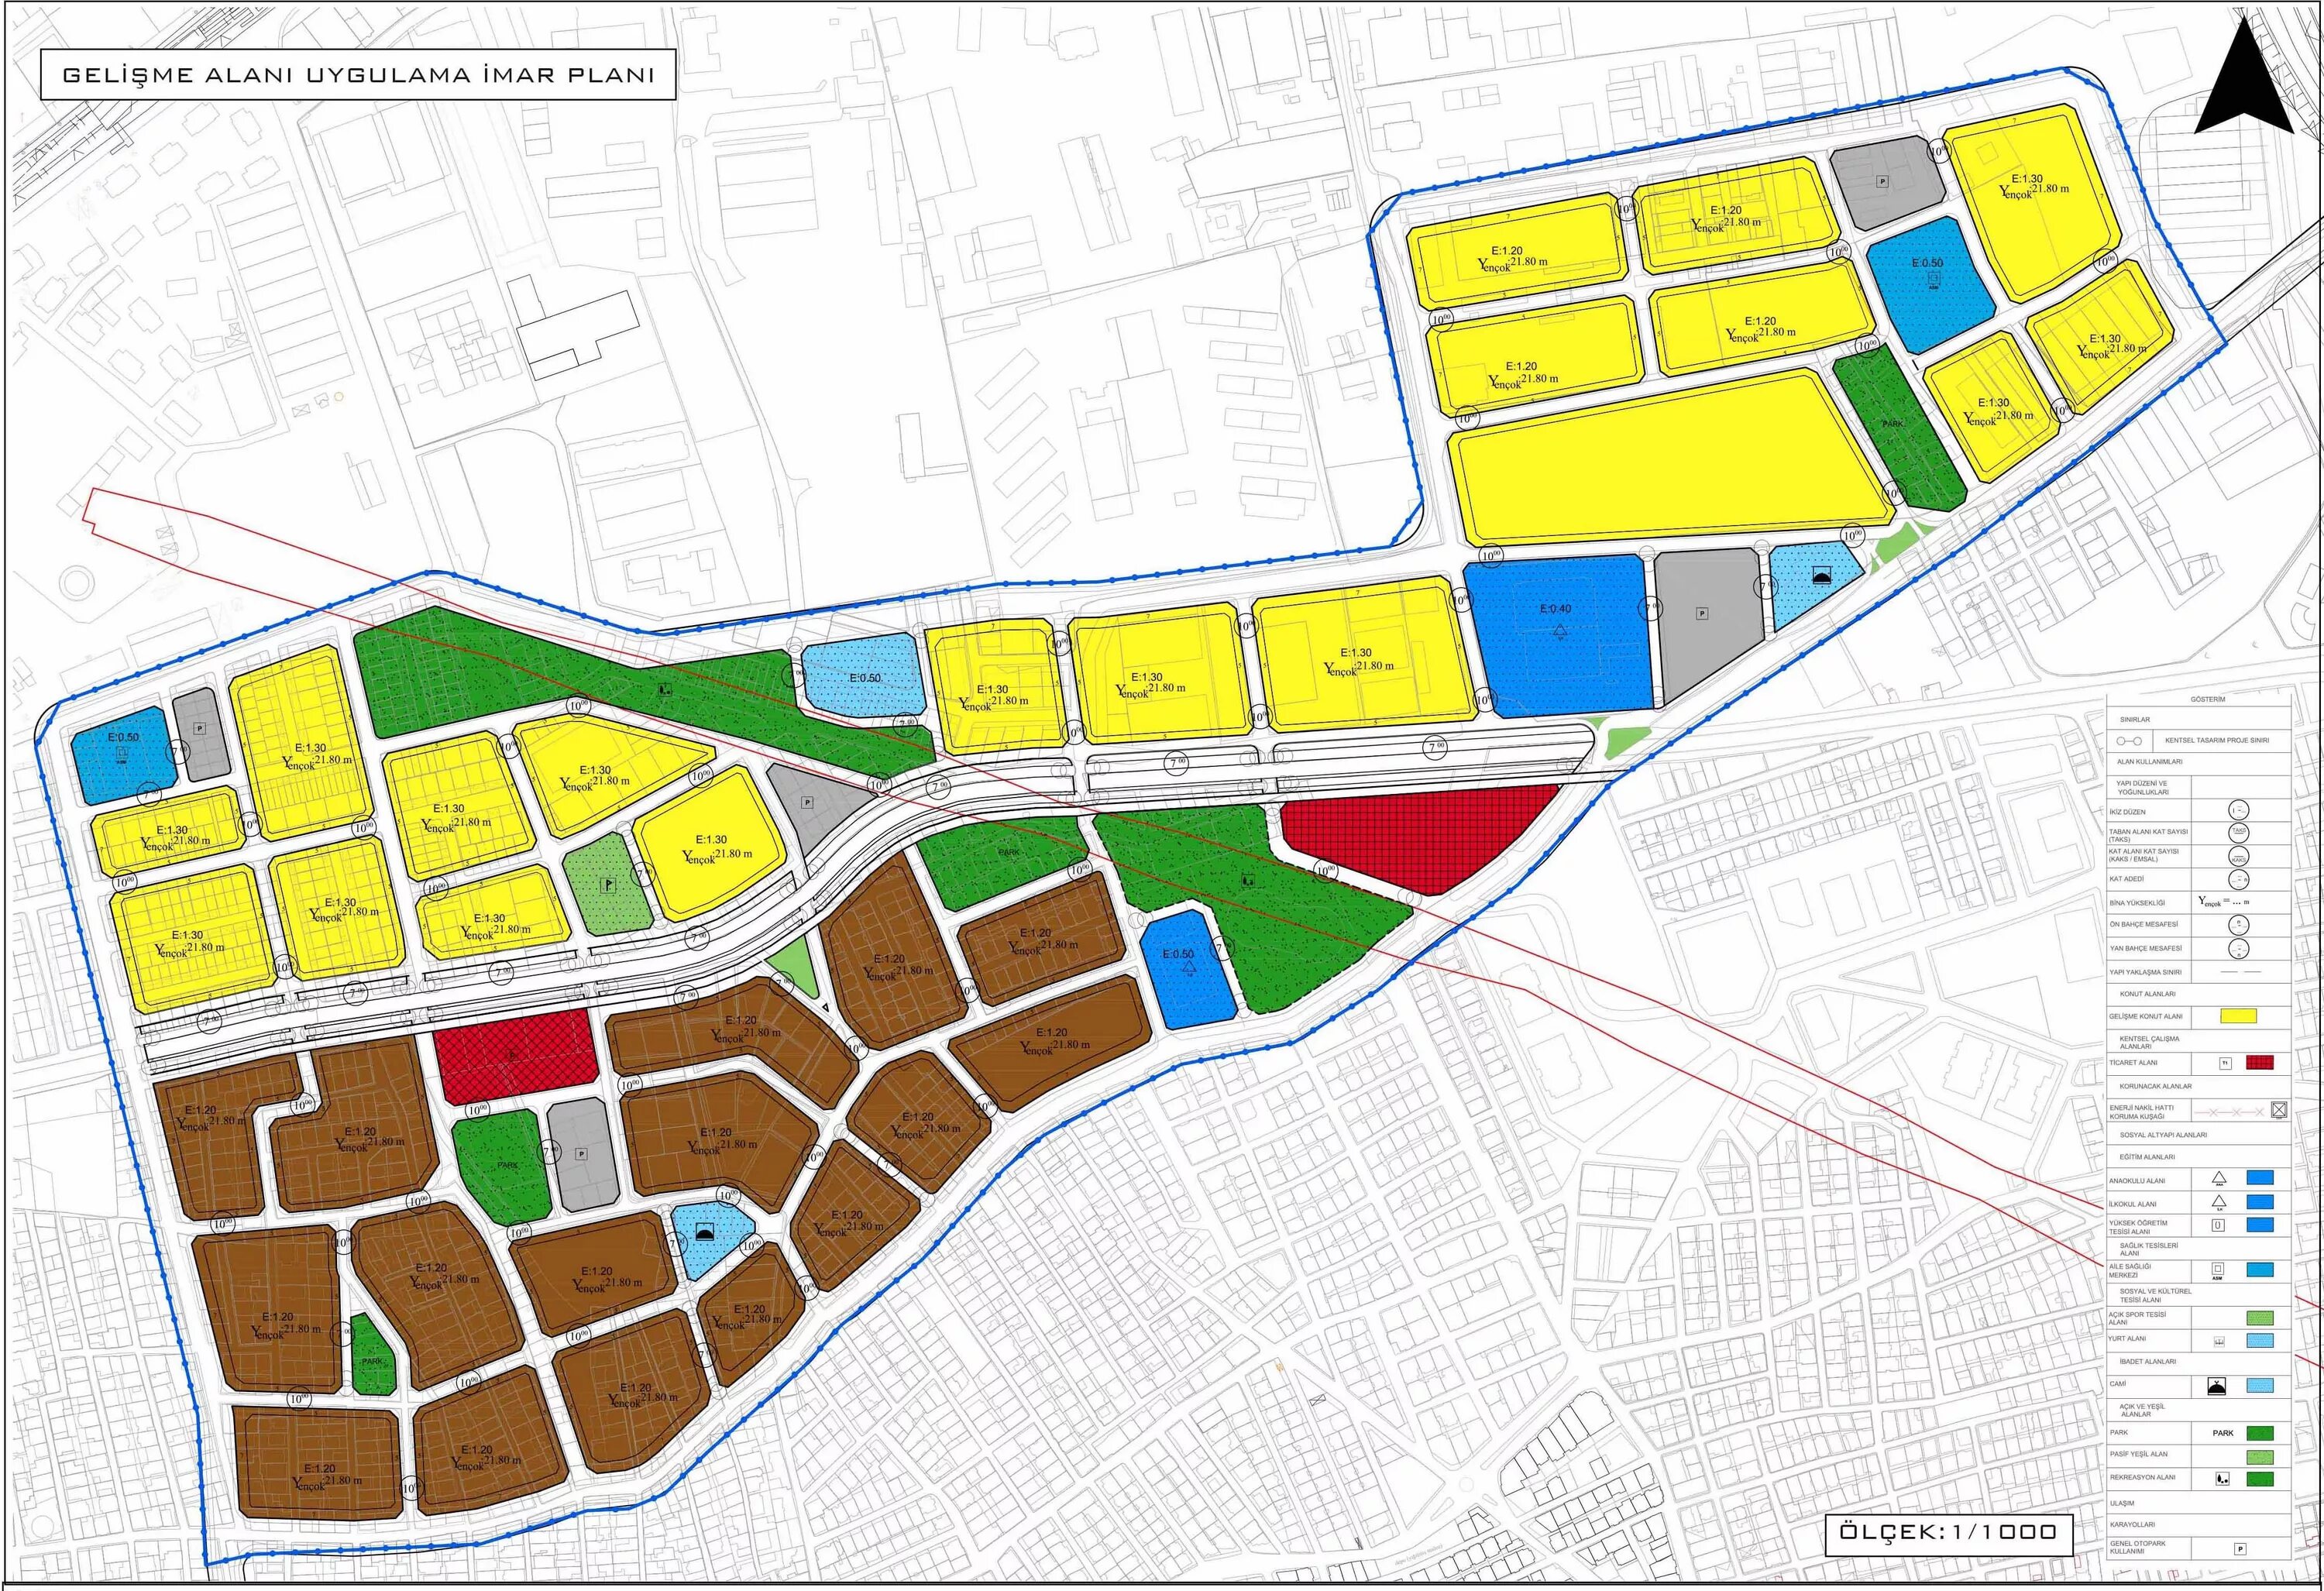Click the Gelişme Alanı Uygulama İmar Planı title

(358, 76)
